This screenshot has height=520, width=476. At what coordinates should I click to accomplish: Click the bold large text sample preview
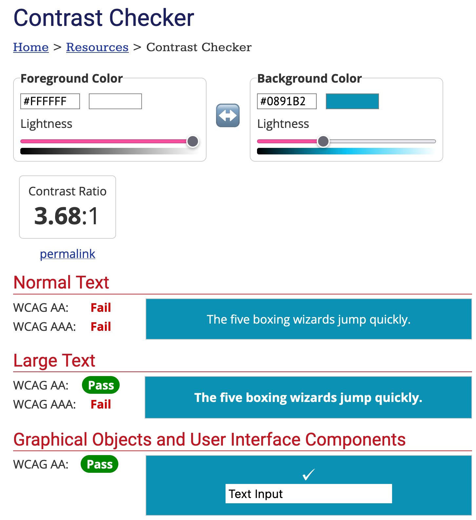coord(308,397)
